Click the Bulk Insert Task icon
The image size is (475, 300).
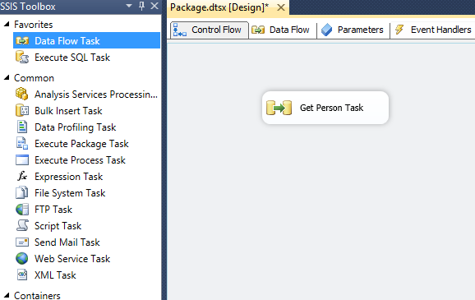[22, 110]
